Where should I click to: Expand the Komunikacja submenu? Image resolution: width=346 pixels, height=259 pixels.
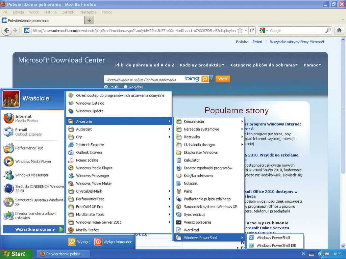[x=209, y=121]
